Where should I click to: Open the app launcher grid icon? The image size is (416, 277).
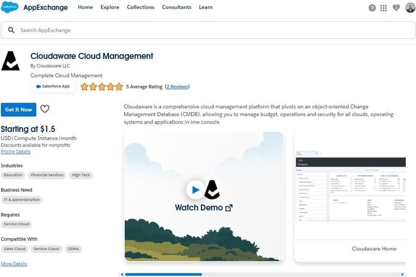click(x=383, y=8)
